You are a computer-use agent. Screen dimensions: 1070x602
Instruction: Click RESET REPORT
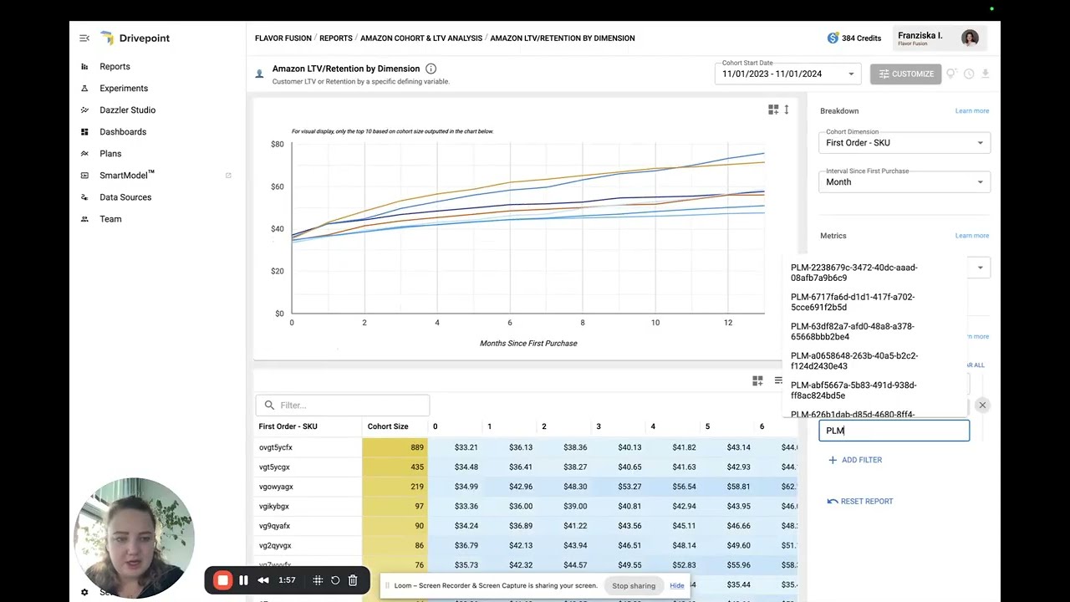[x=860, y=502]
